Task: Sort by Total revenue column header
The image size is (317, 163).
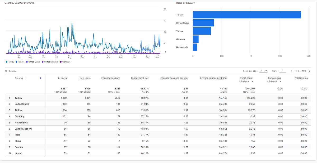Action: (x=301, y=78)
